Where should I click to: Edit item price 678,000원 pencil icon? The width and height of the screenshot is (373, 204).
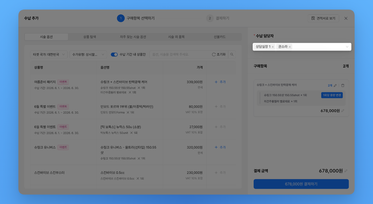coord(343,111)
